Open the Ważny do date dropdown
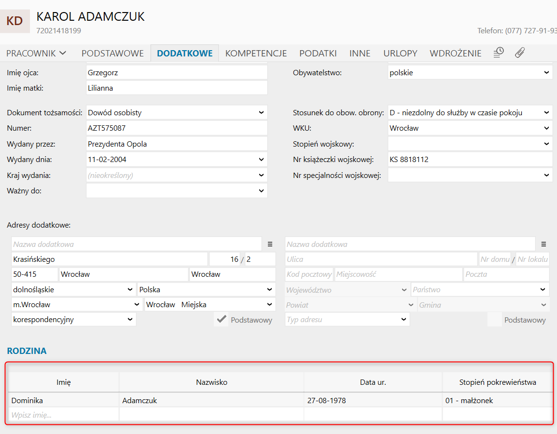Screen dimensions: 557x434 tap(261, 190)
